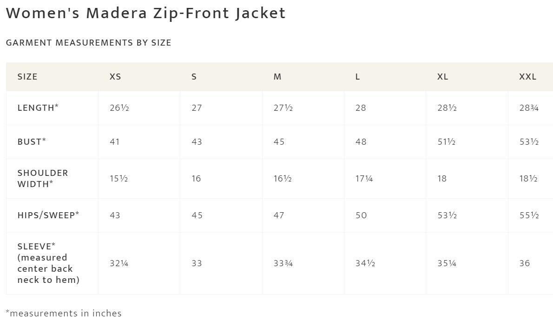Click the hips/sweep value for size M
The height and width of the screenshot is (322, 553).
[279, 215]
